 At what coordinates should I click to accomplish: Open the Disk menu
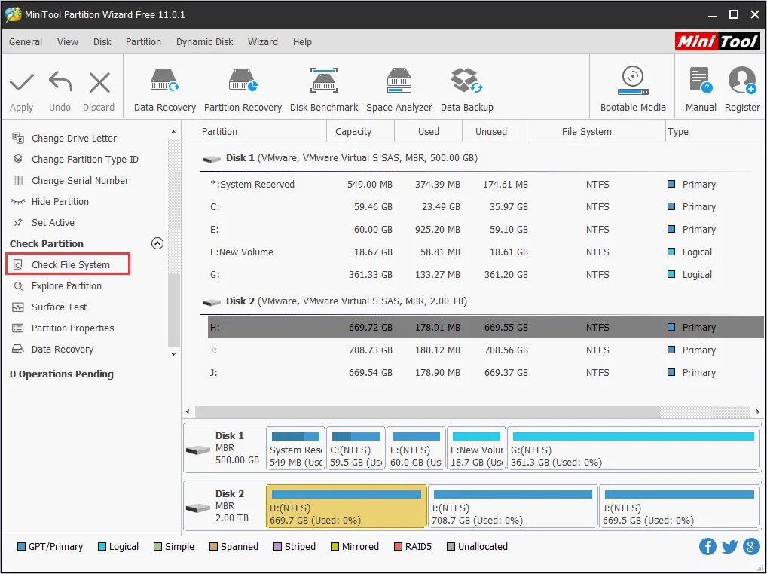point(102,42)
